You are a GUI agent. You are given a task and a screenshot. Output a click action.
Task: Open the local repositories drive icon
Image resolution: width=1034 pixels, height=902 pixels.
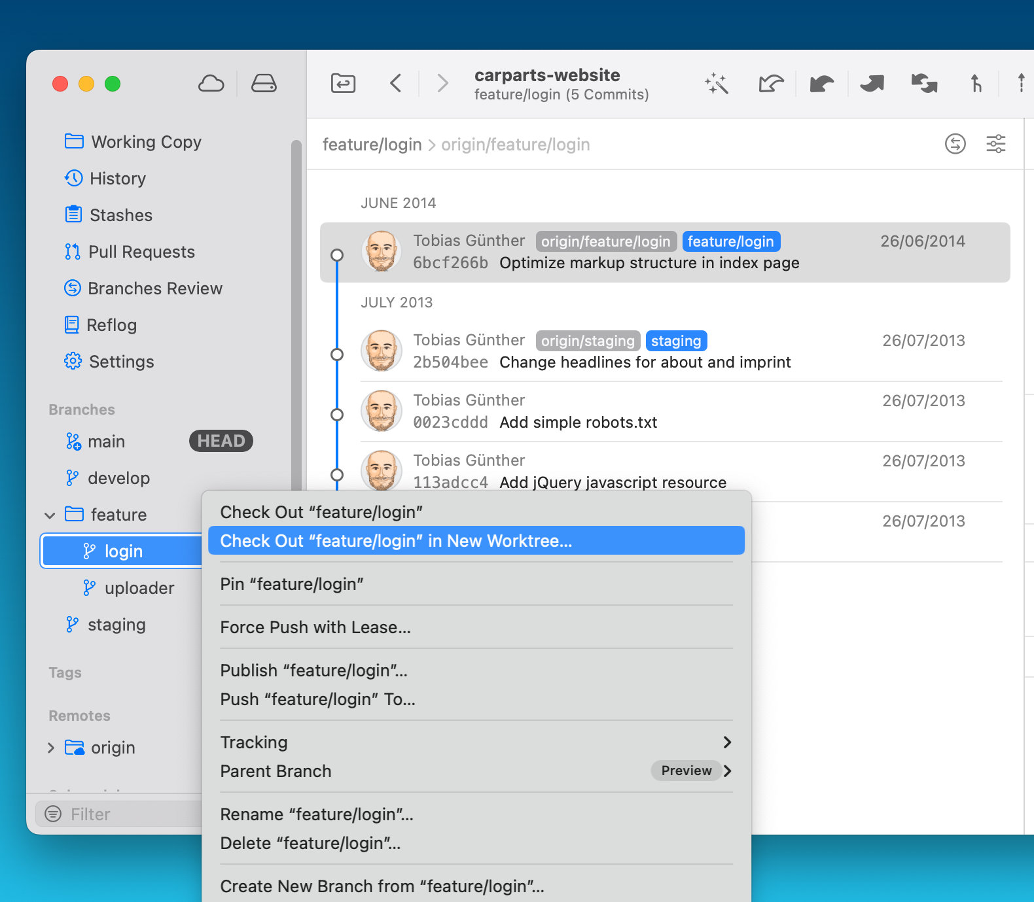point(264,84)
